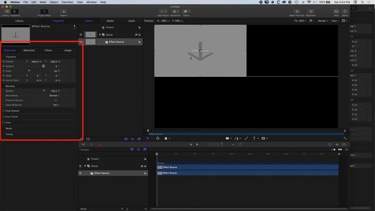
Task: Toggle the Preserve Opacity checkbox
Action: click(56, 100)
